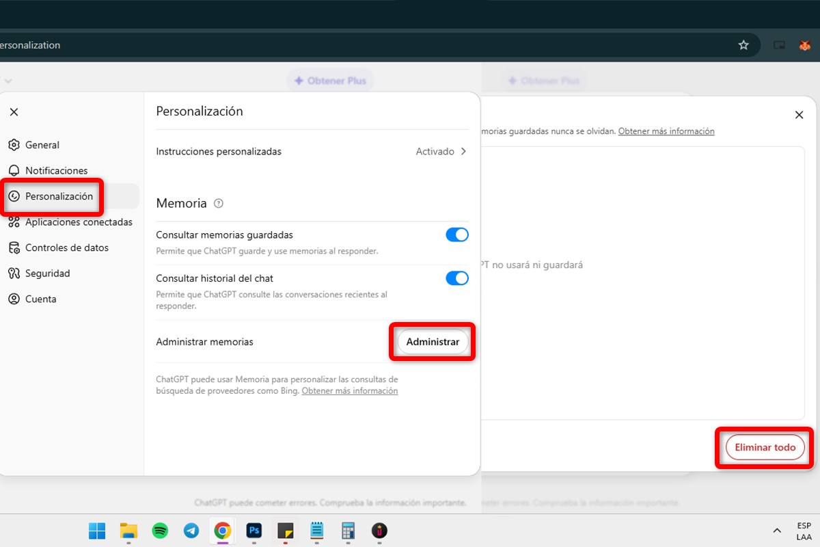The width and height of the screenshot is (820, 547).
Task: Close the settings dialog with X
Action: [14, 112]
